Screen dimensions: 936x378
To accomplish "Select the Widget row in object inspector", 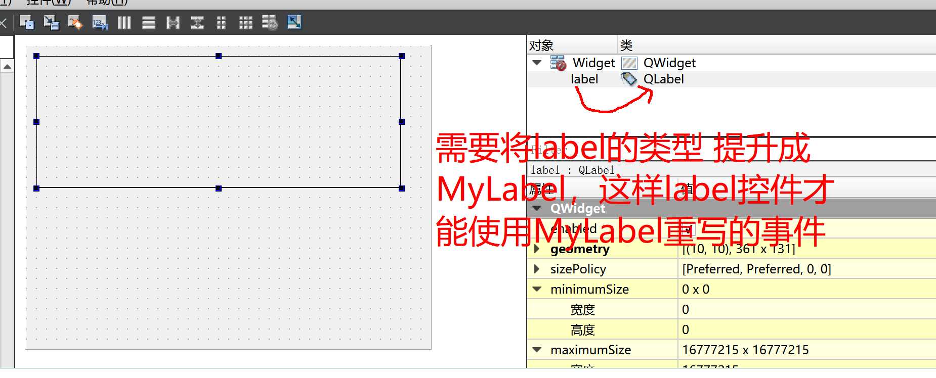I will click(732, 63).
